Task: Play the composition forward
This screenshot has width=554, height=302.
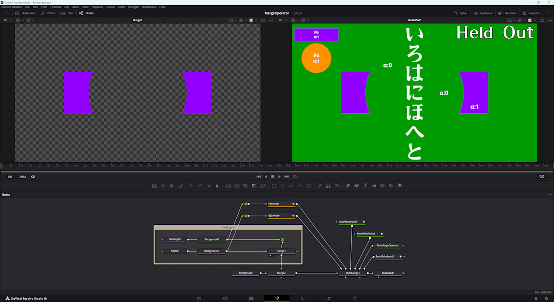Action: (279, 177)
